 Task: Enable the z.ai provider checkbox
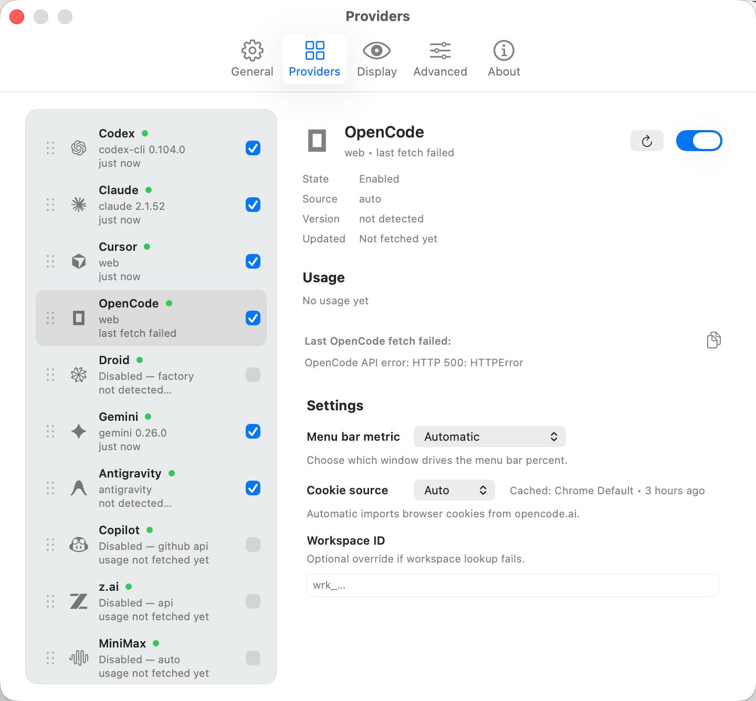pyautogui.click(x=253, y=601)
